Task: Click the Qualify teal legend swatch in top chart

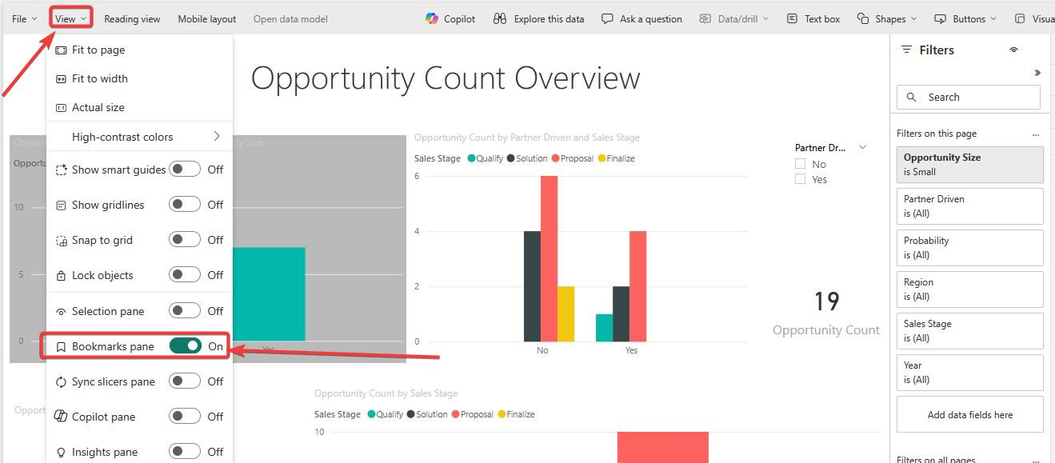Action: pos(472,158)
